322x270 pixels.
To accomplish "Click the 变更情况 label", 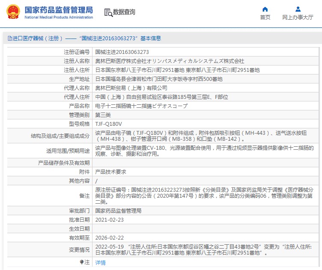I will click(x=79, y=250).
